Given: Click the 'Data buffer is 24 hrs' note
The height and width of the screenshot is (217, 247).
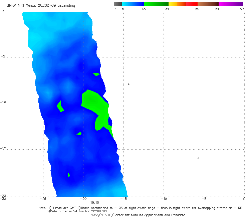Looking at the screenshot, I should coord(77,211).
